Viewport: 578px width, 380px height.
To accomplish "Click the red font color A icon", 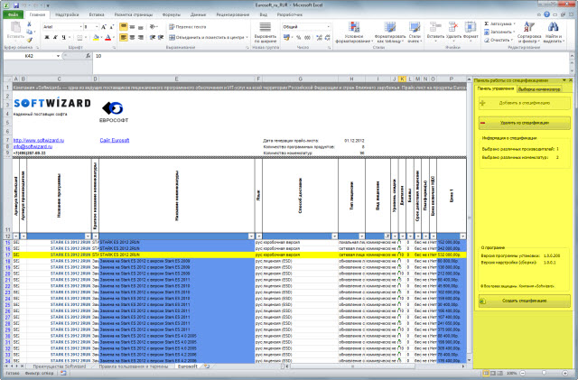I will pos(108,37).
